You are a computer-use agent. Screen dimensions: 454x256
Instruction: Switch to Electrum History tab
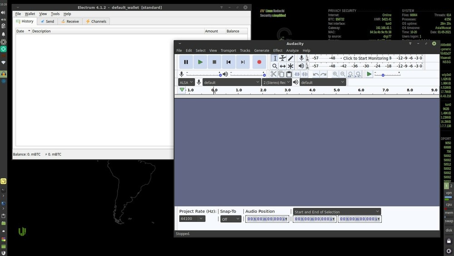click(x=25, y=21)
